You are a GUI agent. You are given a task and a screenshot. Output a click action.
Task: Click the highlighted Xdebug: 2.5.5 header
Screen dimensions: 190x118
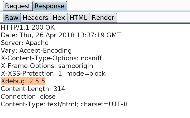tap(23, 81)
